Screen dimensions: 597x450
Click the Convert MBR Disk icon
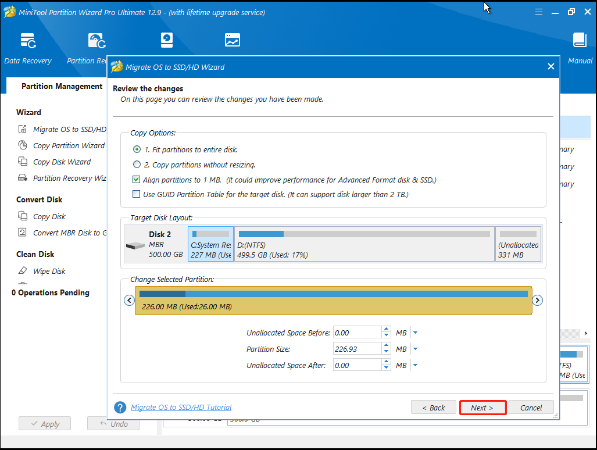point(23,232)
